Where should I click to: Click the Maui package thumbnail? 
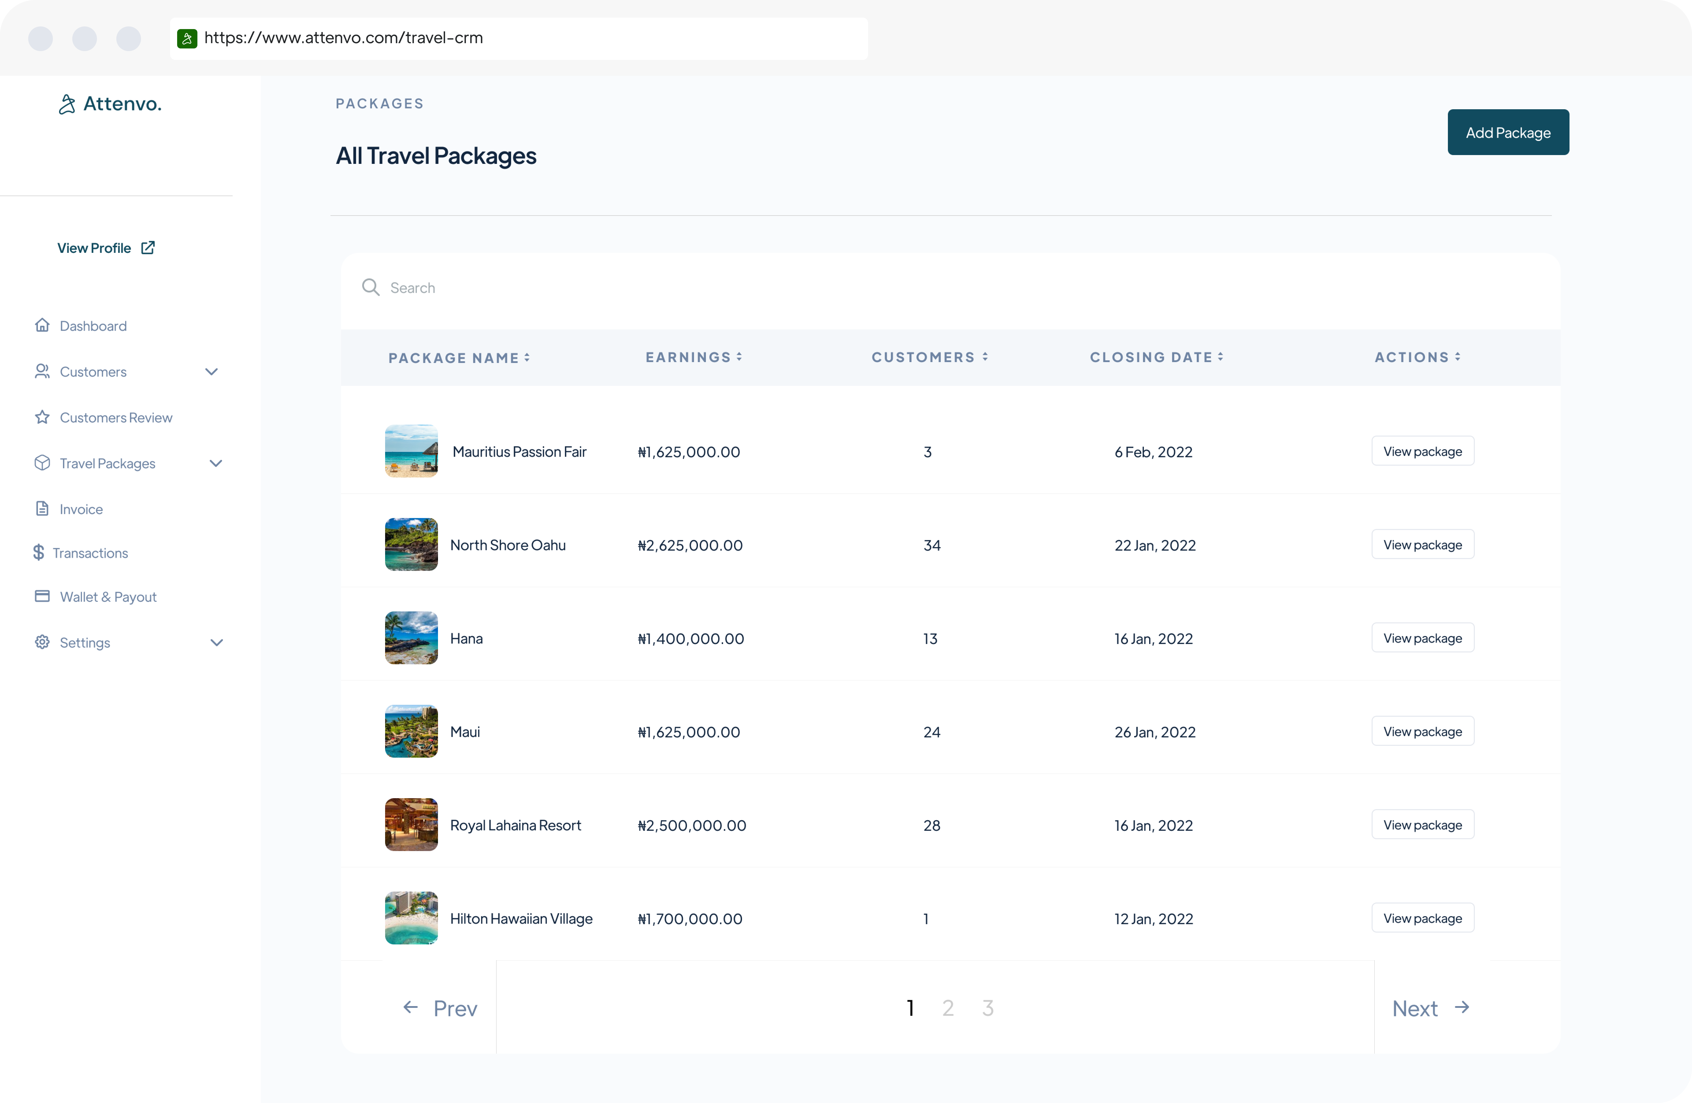coord(411,731)
